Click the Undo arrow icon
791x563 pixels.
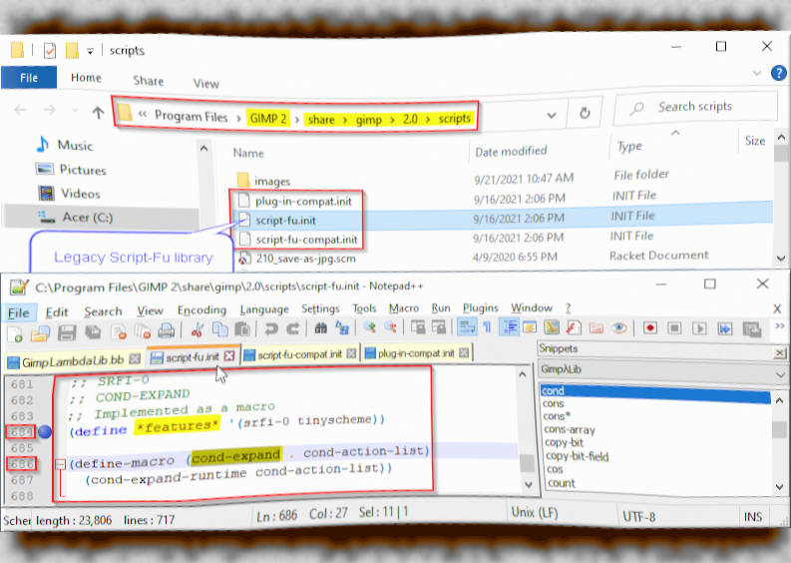(x=271, y=329)
